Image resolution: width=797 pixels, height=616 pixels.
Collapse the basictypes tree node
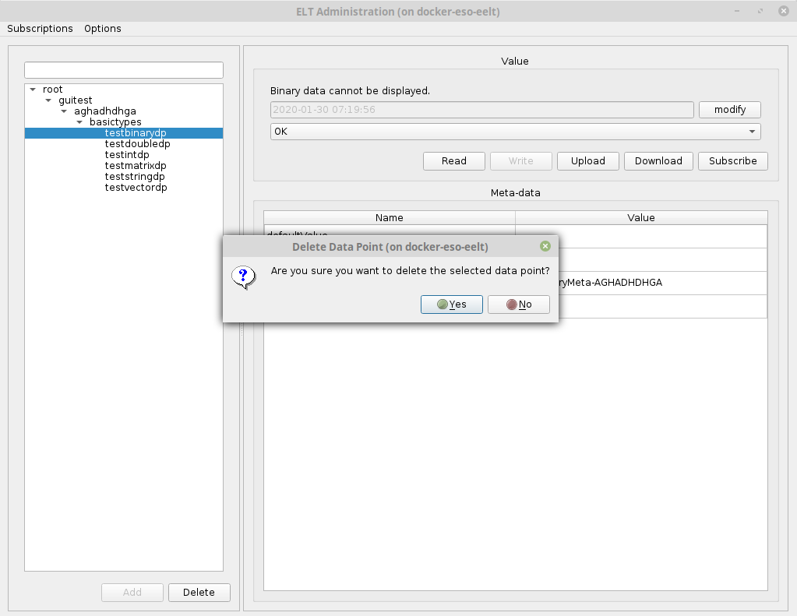[79, 122]
